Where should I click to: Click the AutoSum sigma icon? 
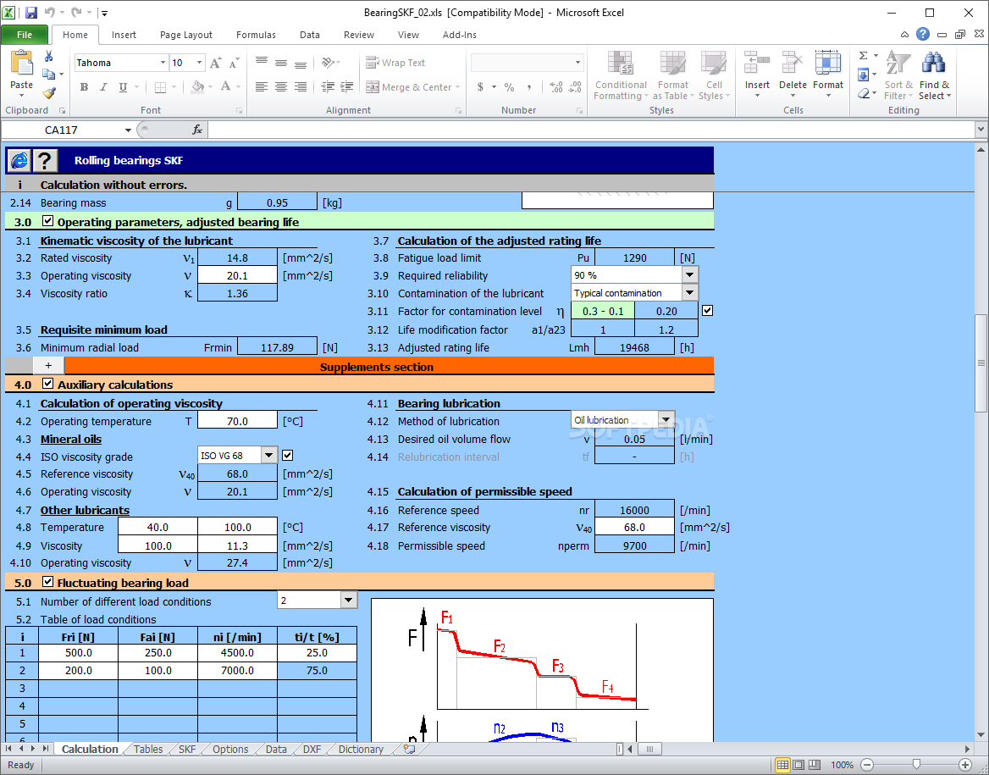click(864, 56)
